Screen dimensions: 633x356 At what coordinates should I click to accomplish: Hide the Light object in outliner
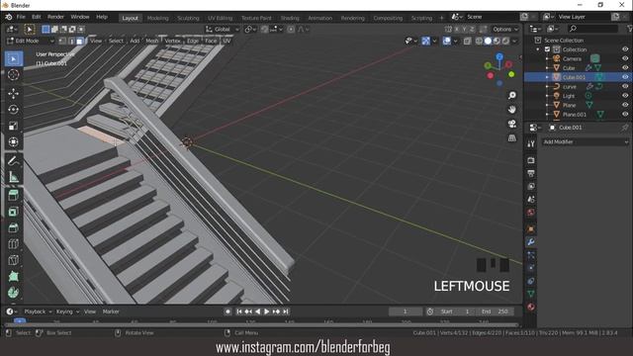click(625, 96)
